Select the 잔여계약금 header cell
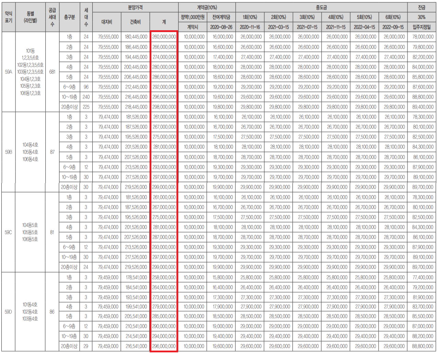 [221, 17]
